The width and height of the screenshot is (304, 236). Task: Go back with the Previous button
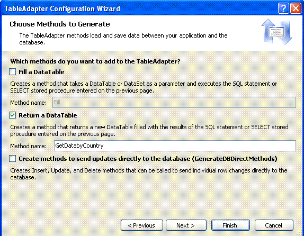click(x=142, y=225)
